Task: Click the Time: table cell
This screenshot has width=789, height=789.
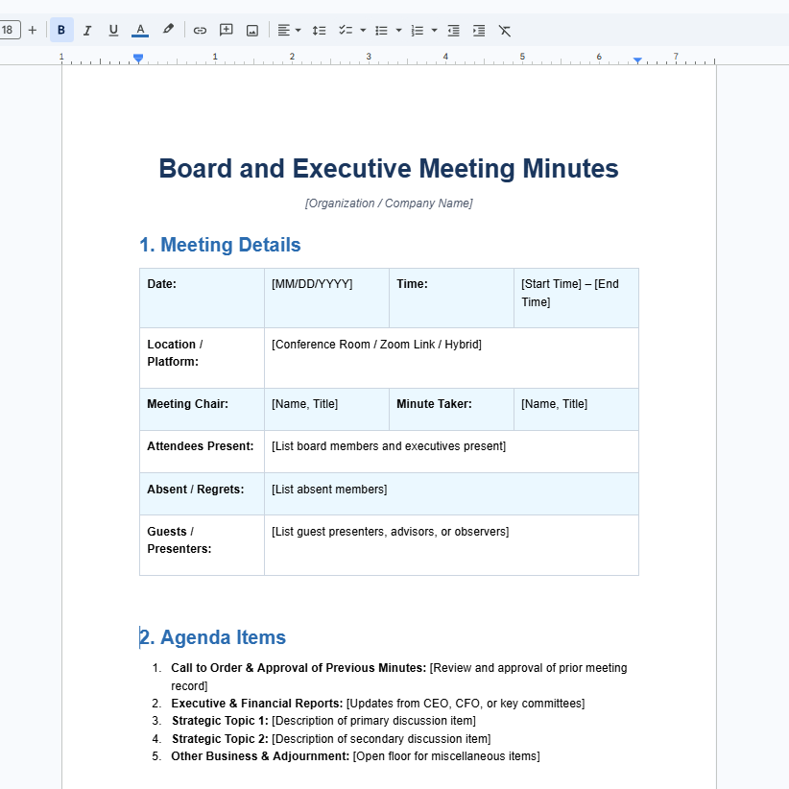Action: pyautogui.click(x=451, y=298)
